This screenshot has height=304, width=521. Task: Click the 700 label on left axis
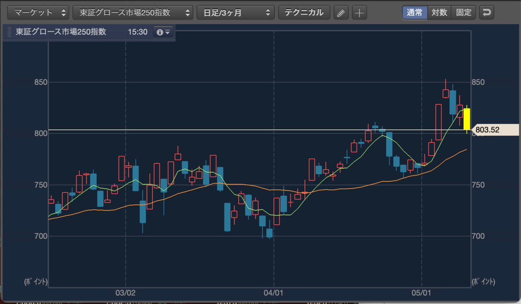tap(40, 236)
